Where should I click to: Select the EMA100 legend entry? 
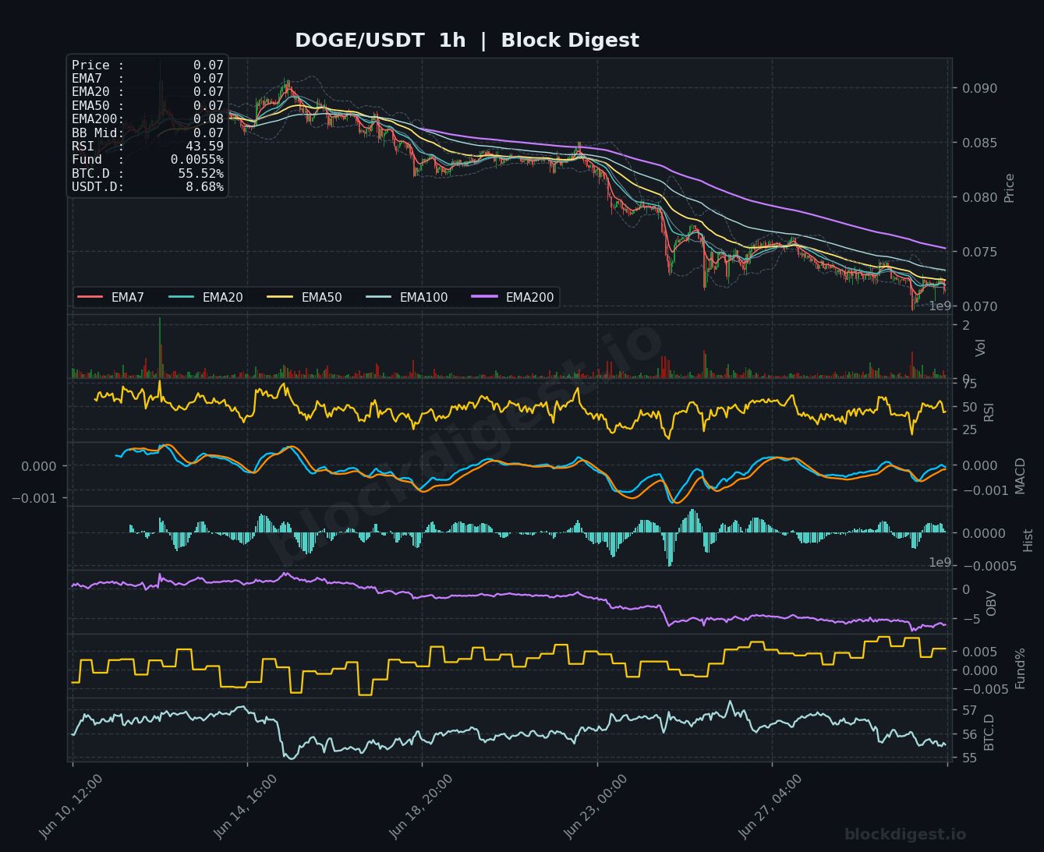click(405, 297)
